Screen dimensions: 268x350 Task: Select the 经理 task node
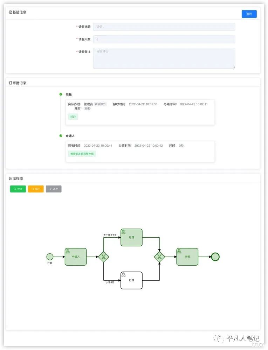[x=131, y=237]
